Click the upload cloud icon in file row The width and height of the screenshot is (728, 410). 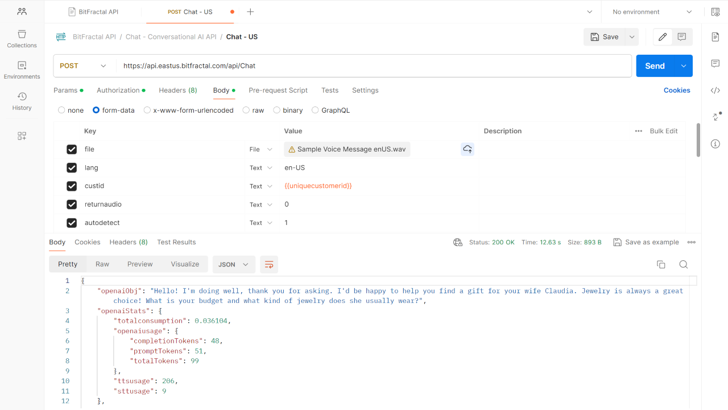[468, 149]
